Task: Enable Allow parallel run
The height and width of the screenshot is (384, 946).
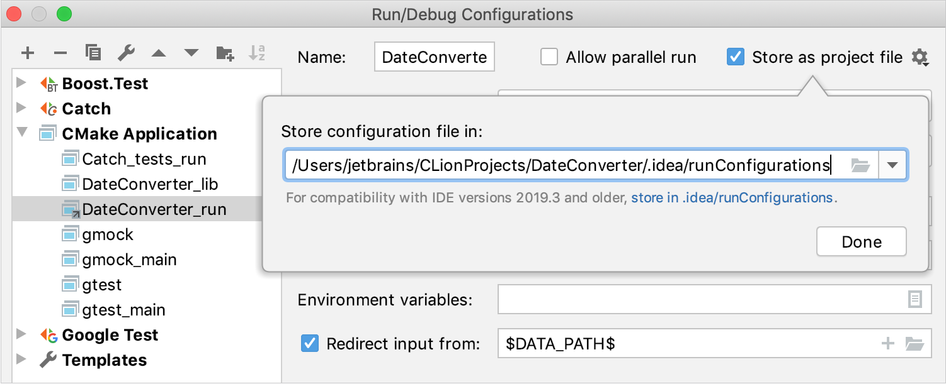Action: [x=549, y=57]
